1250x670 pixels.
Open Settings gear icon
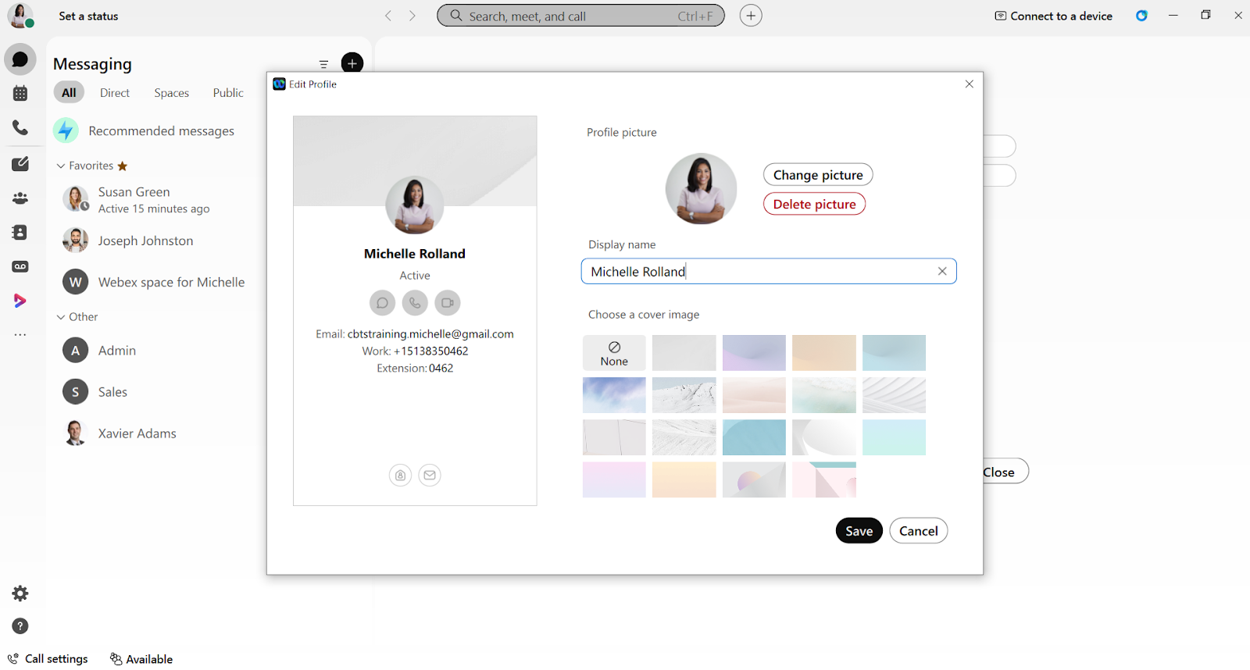[x=20, y=593]
